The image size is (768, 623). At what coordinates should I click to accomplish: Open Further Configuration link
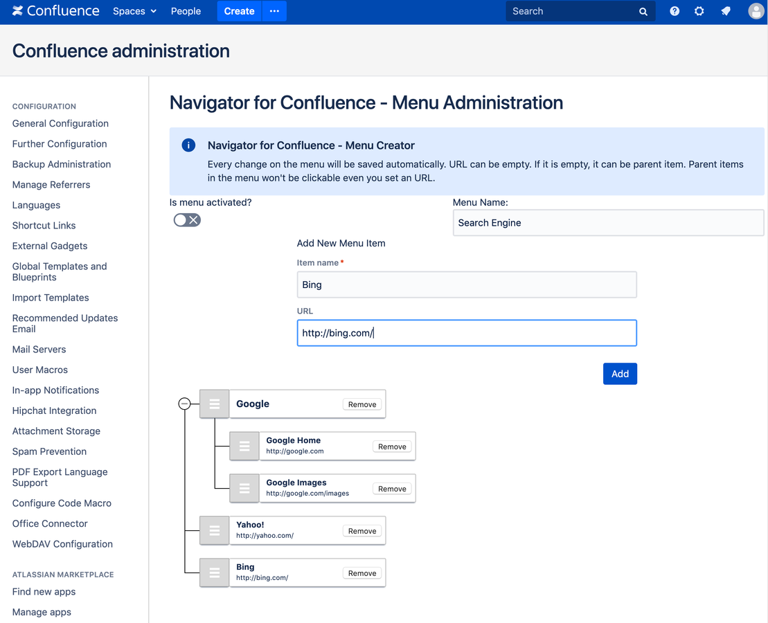tap(60, 144)
